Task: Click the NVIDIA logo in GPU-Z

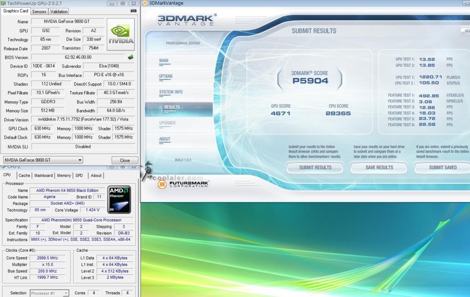Action: pos(121,34)
